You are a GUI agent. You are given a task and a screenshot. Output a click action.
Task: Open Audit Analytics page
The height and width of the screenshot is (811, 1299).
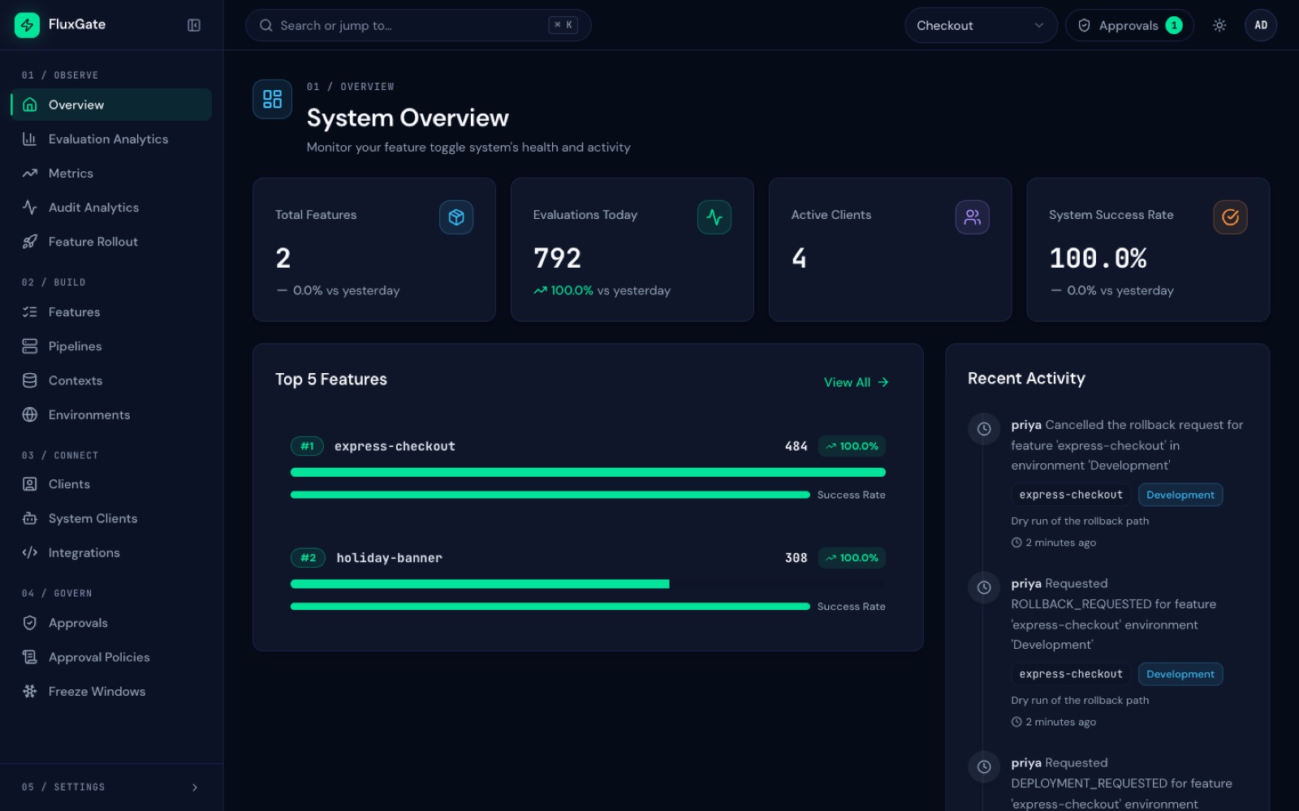(x=111, y=208)
